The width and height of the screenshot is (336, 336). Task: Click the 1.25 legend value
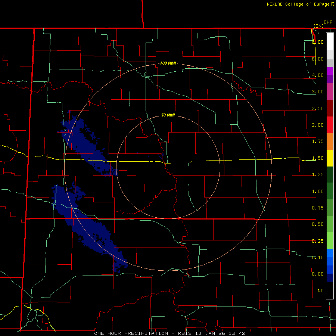click(318, 175)
